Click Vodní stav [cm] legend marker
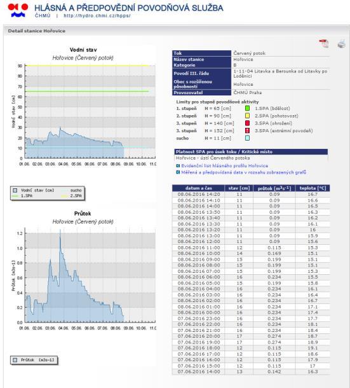This screenshot has height=388, width=350. click(x=15, y=190)
